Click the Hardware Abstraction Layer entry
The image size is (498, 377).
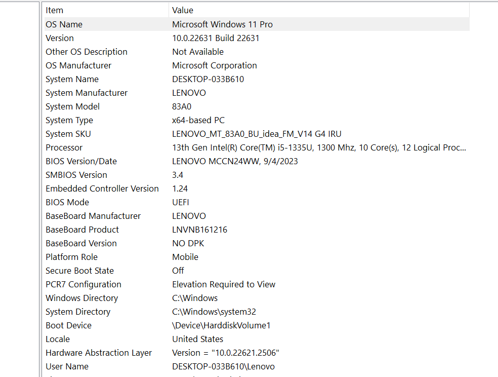tap(99, 353)
